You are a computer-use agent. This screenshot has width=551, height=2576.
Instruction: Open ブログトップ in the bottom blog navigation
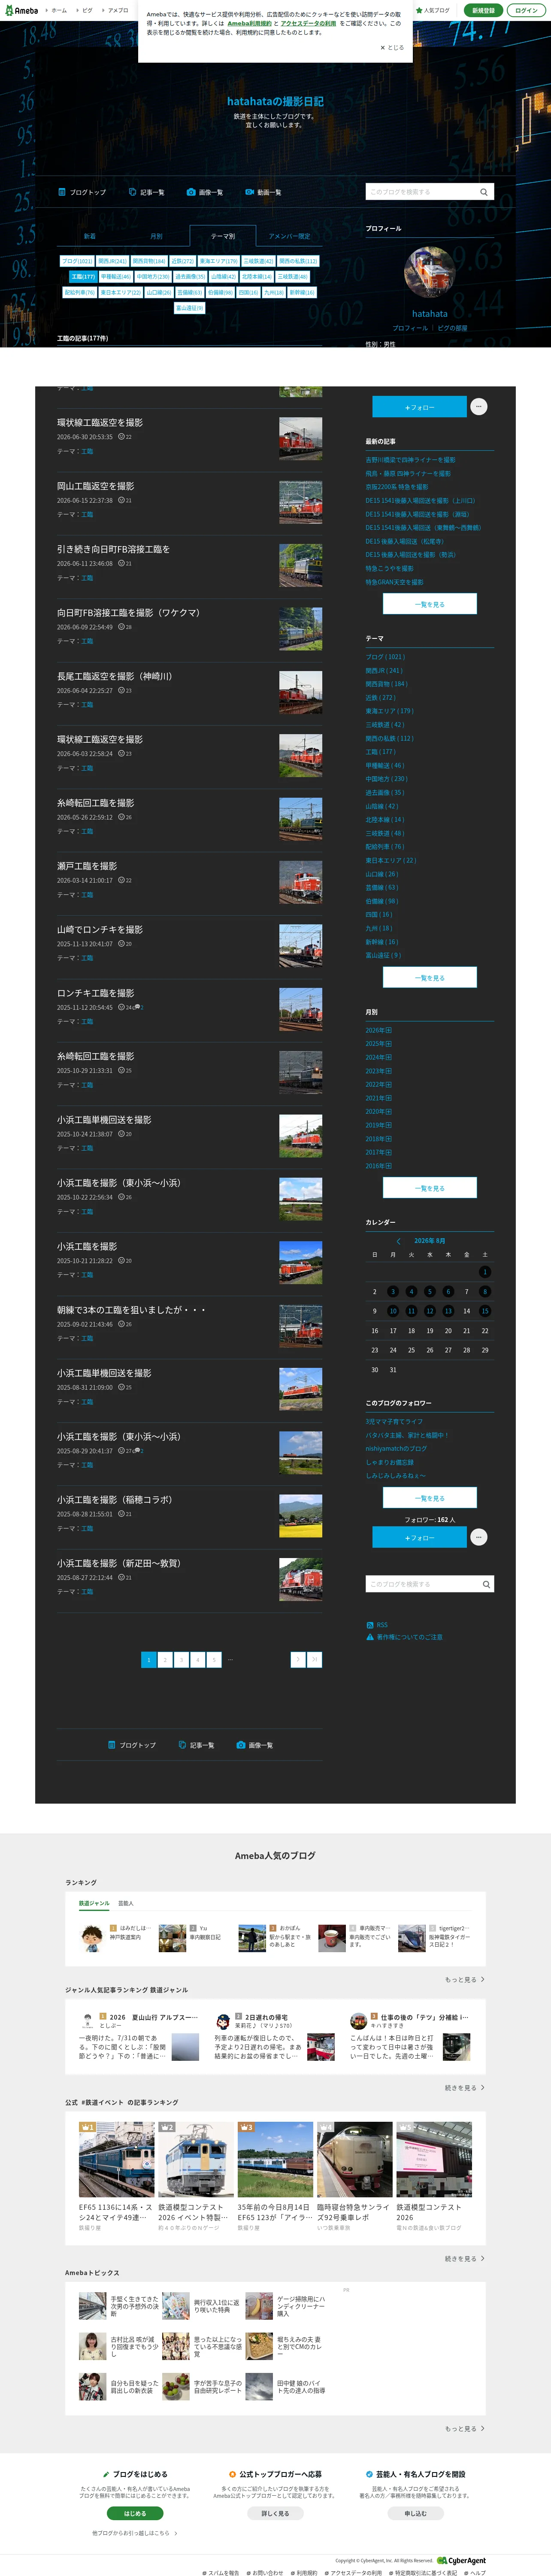(x=132, y=1745)
